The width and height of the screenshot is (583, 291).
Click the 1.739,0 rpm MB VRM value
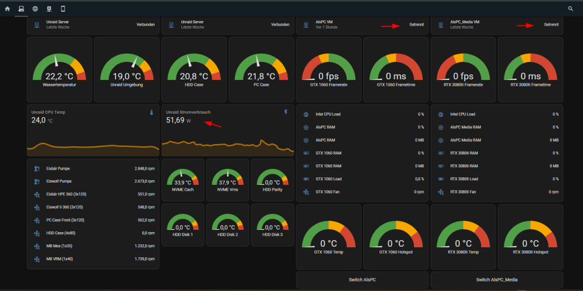(x=144, y=259)
